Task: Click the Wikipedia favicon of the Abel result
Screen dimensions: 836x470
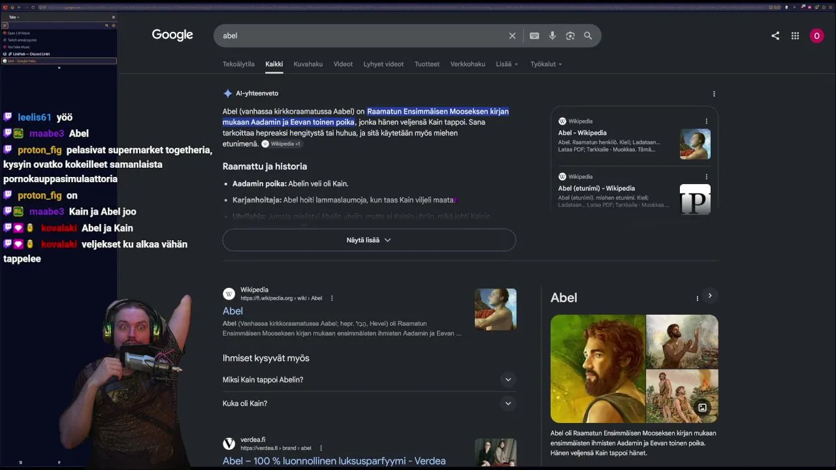Action: [229, 294]
